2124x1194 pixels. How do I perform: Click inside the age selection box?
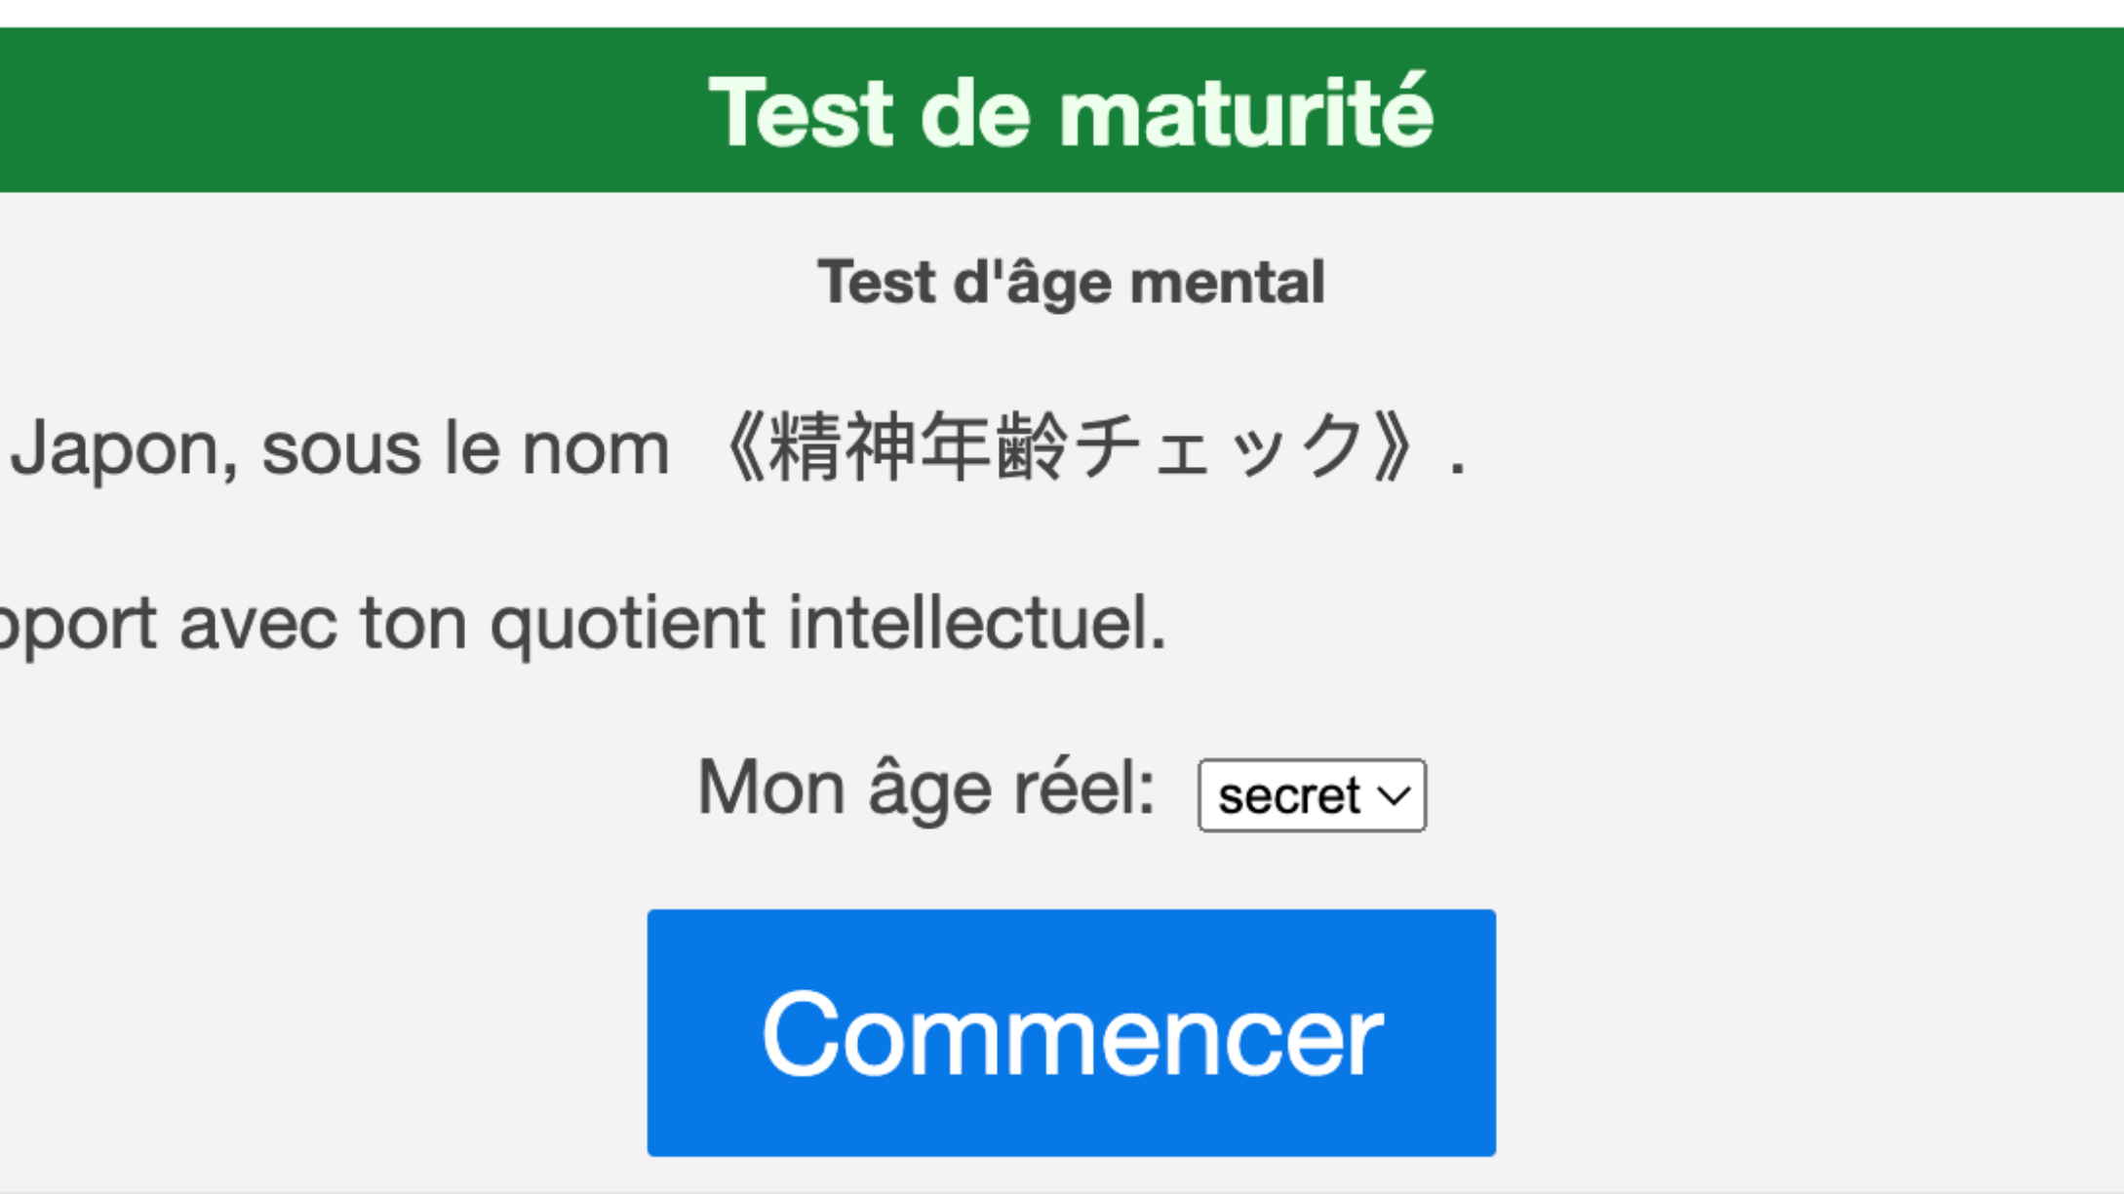click(x=1311, y=793)
